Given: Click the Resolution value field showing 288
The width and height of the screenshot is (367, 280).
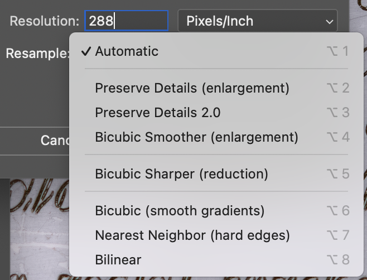Looking at the screenshot, I should (x=126, y=22).
